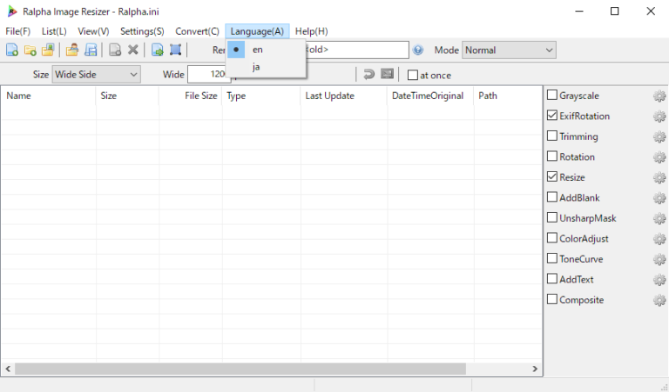
Task: Uncheck the ExifRotation option
Action: [552, 116]
